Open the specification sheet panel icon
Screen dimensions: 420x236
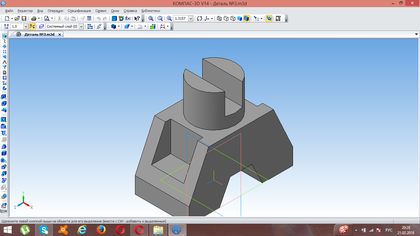4,73
